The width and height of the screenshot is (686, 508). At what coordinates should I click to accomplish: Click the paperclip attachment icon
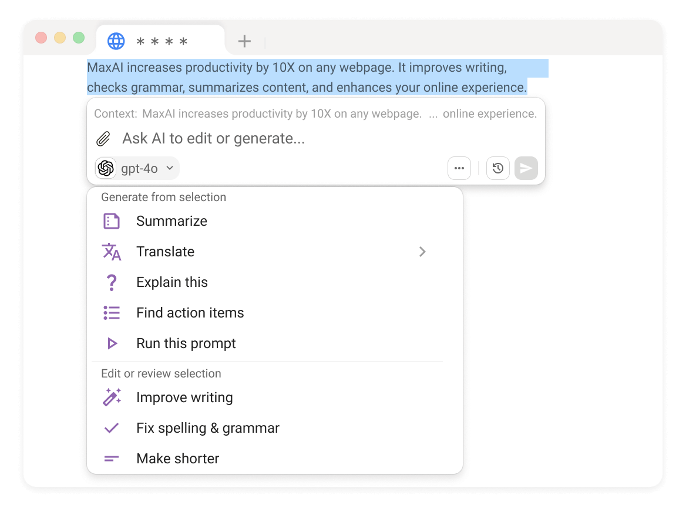click(103, 139)
